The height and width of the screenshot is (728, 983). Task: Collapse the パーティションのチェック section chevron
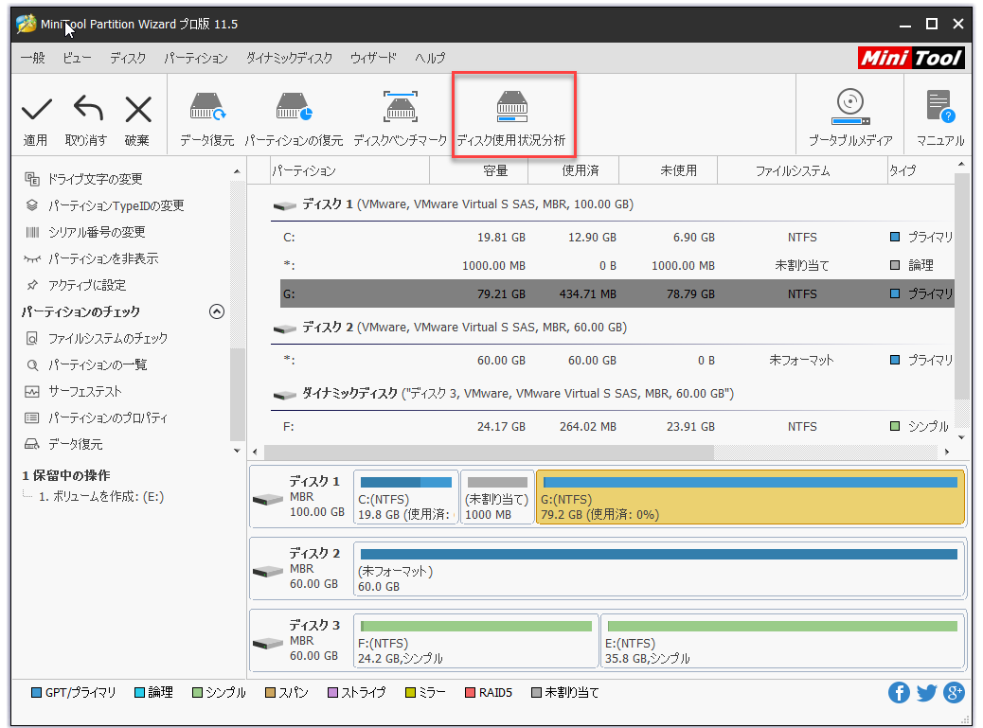[x=216, y=311]
